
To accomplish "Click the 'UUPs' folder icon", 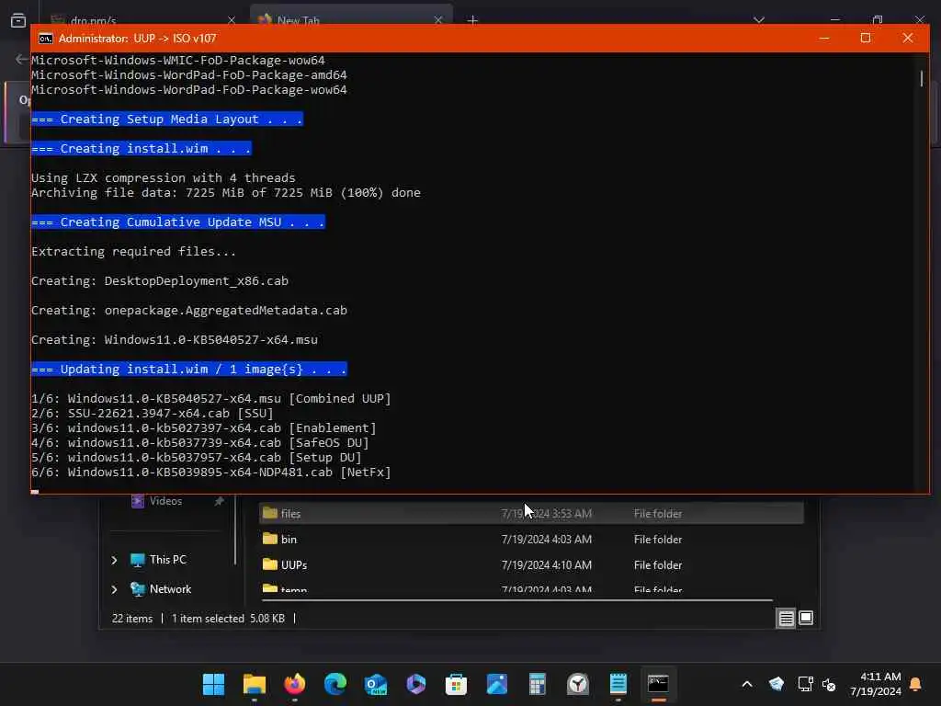I will coord(270,564).
